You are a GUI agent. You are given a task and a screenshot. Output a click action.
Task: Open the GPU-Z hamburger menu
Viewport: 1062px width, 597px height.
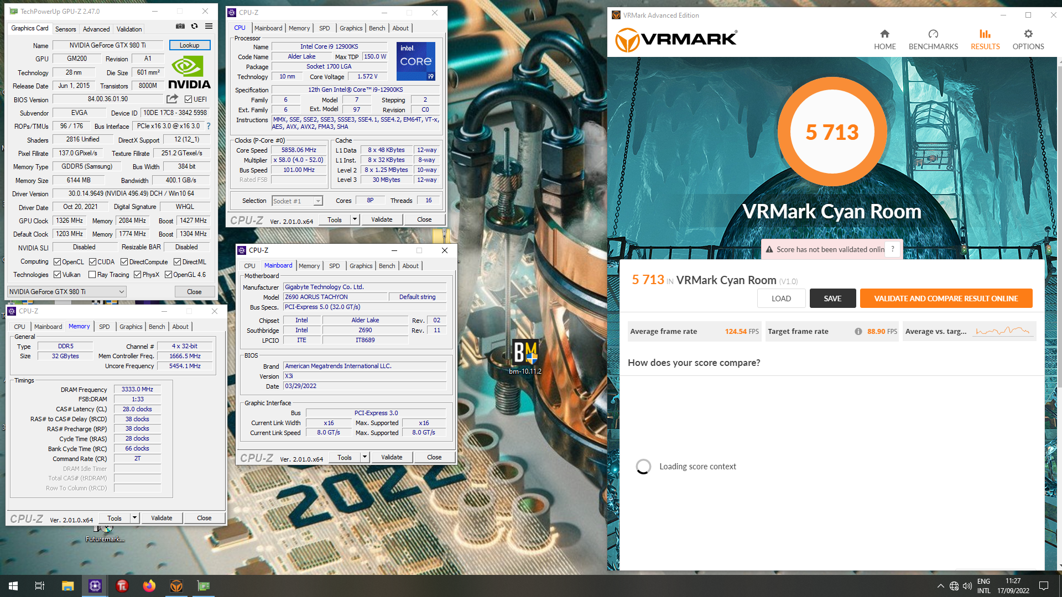(209, 26)
